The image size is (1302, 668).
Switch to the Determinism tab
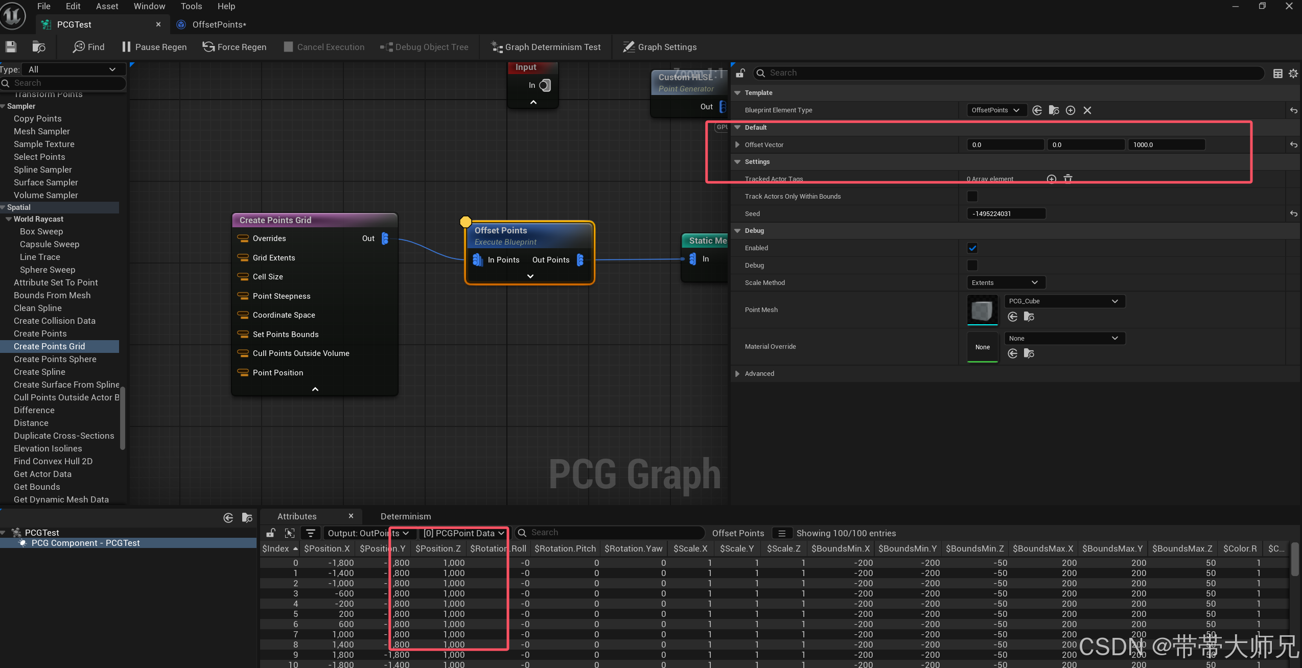click(405, 516)
